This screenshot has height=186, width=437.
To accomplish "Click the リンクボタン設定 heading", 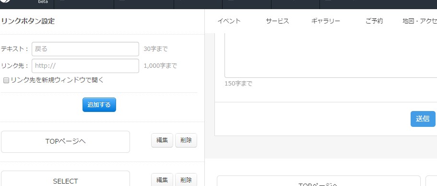I will tap(28, 21).
